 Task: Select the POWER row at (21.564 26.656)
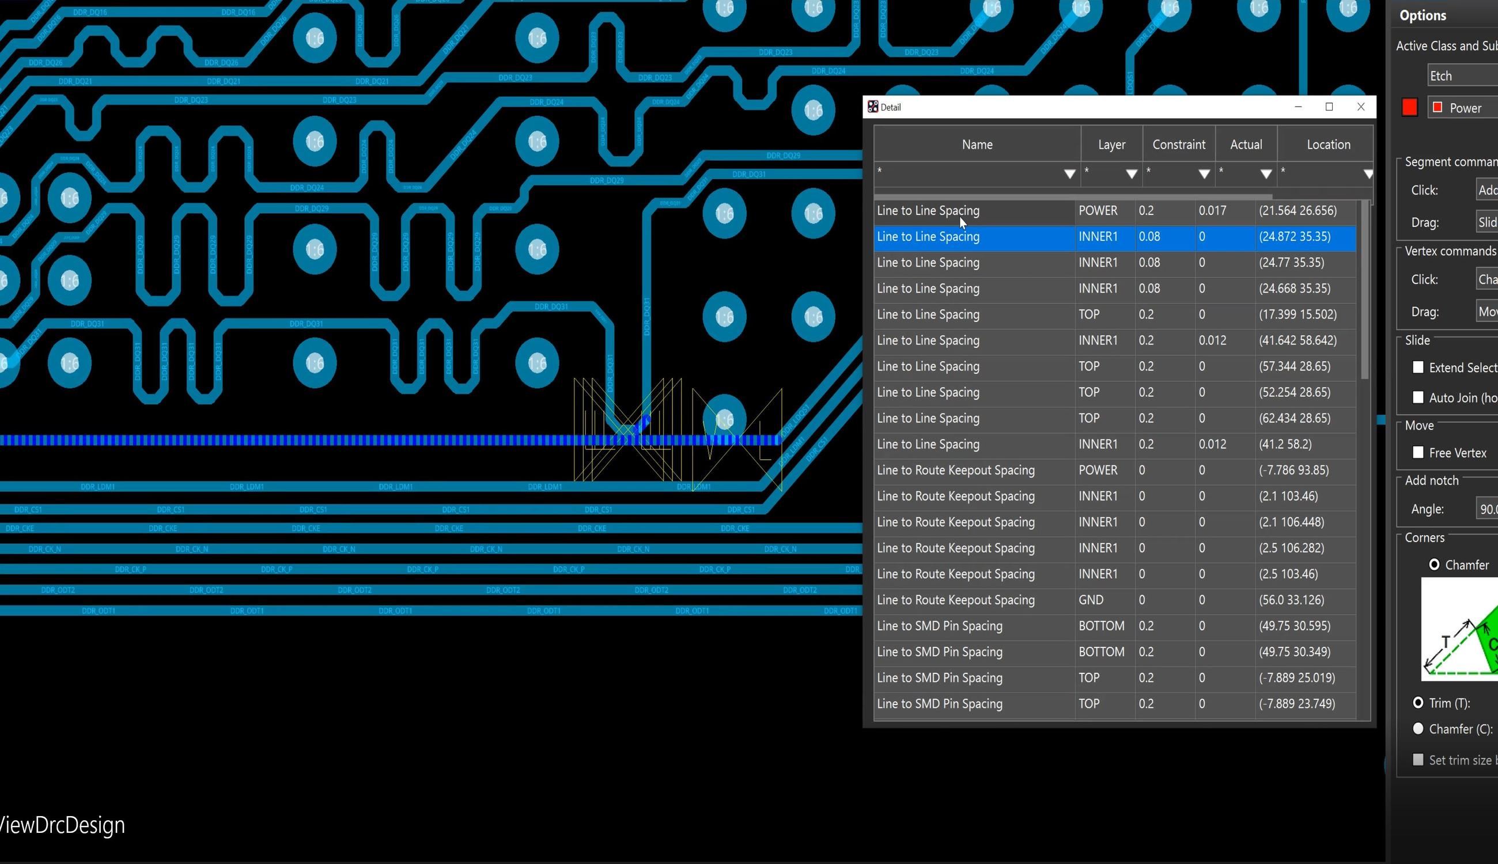click(x=1115, y=211)
